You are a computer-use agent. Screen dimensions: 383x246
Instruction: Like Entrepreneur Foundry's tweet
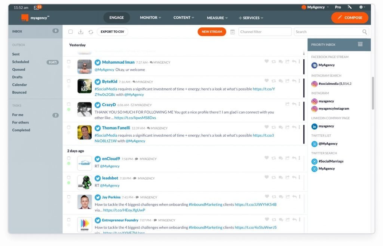(x=267, y=219)
